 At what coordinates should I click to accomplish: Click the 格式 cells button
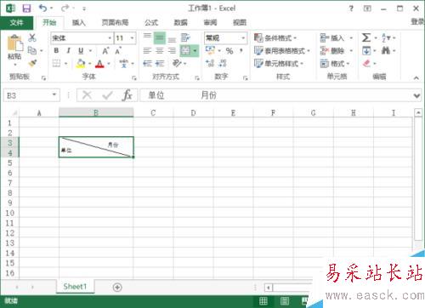pyautogui.click(x=335, y=63)
